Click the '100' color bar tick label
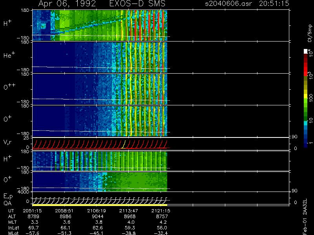The width and height of the screenshot is (314, 235). click(x=311, y=98)
